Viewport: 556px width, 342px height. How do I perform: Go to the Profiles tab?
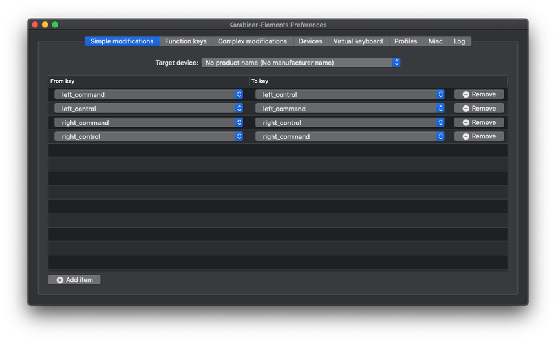tap(405, 41)
